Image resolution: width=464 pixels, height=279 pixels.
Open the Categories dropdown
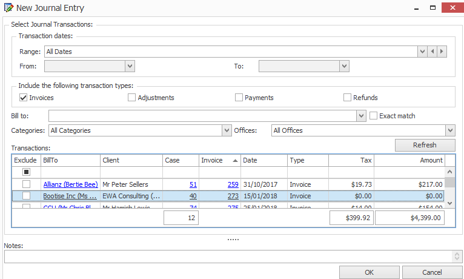point(228,130)
